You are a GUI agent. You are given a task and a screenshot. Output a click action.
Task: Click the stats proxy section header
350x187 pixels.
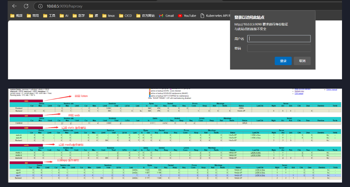(26, 101)
